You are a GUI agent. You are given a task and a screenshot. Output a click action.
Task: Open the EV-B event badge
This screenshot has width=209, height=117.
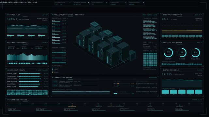(x=55, y=85)
